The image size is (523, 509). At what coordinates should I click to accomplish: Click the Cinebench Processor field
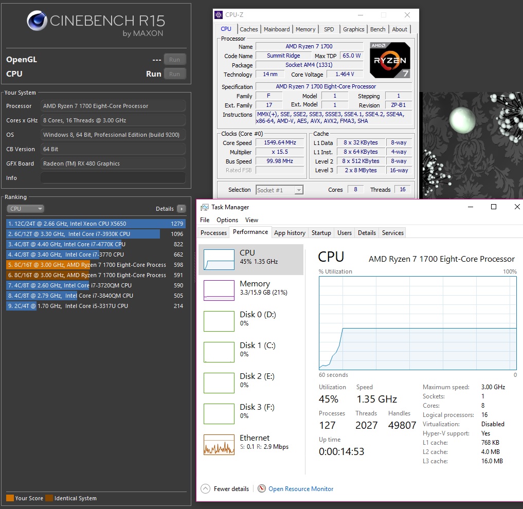tap(113, 106)
